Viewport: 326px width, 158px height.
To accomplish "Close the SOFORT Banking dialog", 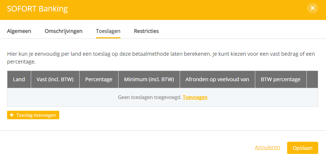I will (313, 8).
